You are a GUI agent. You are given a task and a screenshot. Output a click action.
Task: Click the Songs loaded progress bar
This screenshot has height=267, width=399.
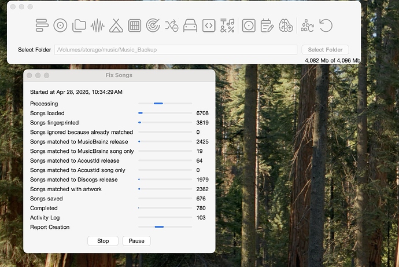[165, 113]
